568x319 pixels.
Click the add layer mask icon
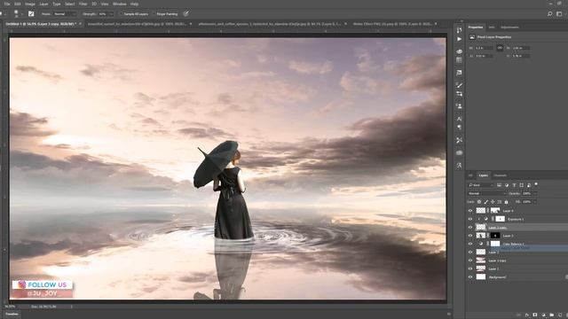pos(535,315)
